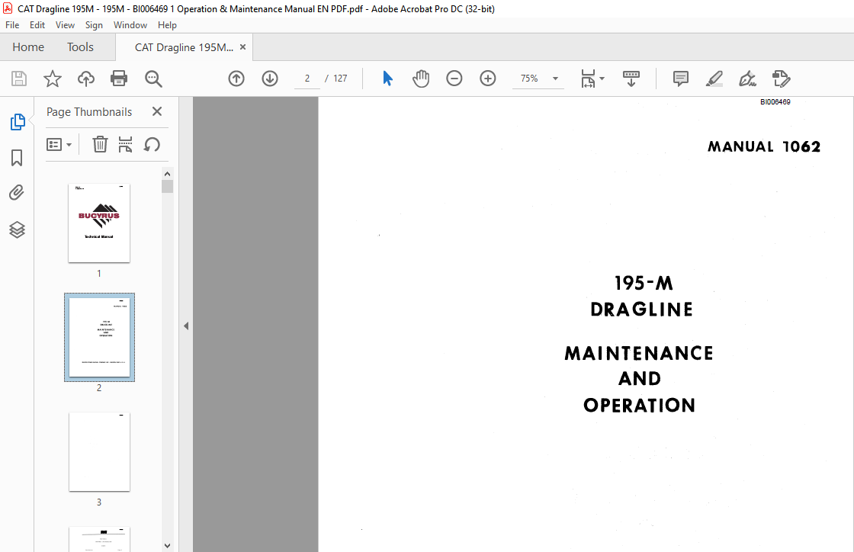Switch to the Tools tab
The image size is (854, 552).
[x=80, y=47]
